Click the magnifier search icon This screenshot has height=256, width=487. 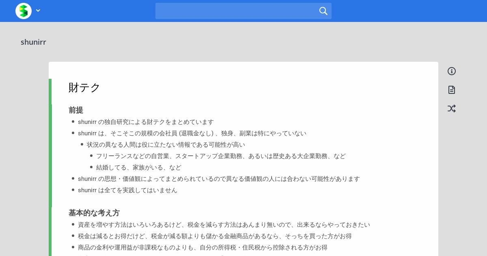(x=323, y=11)
